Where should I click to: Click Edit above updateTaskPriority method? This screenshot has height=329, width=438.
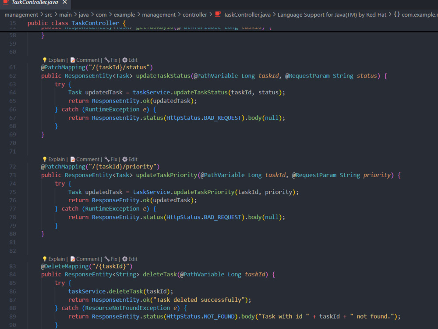click(x=133, y=159)
